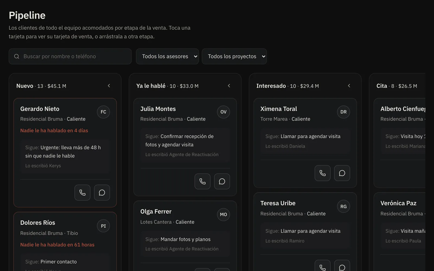Open chat for Gerardo Nieto's card
Screen dimensions: 434x271
coord(102,193)
